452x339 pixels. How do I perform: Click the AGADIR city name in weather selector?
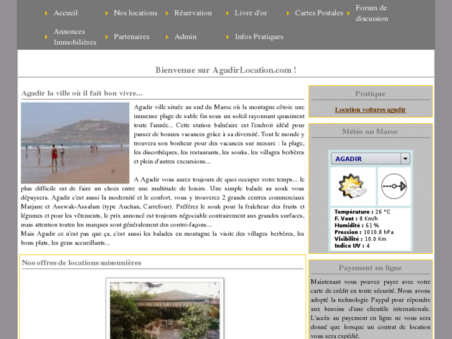click(x=349, y=159)
